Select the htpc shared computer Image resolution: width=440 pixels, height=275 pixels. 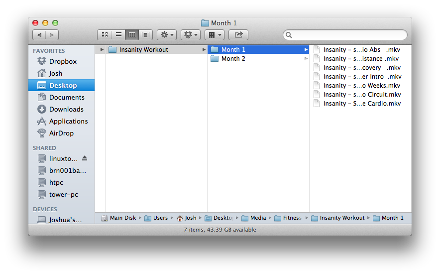[61, 182]
